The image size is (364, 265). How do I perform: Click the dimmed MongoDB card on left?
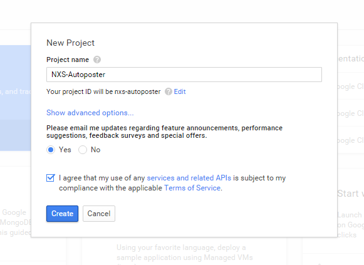16,222
